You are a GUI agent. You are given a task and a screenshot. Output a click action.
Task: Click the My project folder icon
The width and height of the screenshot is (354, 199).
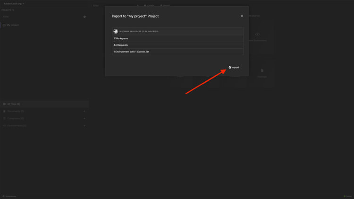pyautogui.click(x=4, y=25)
